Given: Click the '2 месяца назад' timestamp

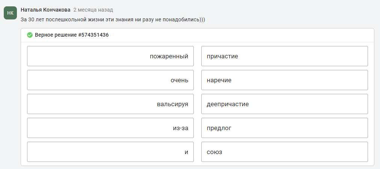Looking at the screenshot, I should click(x=93, y=10).
